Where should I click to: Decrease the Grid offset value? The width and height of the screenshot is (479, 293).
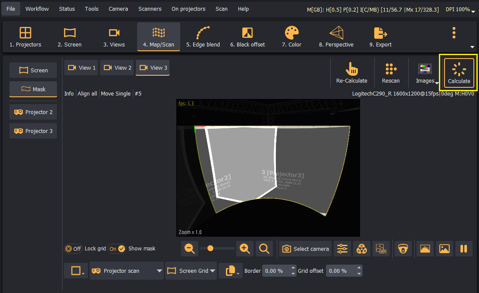tap(359, 274)
